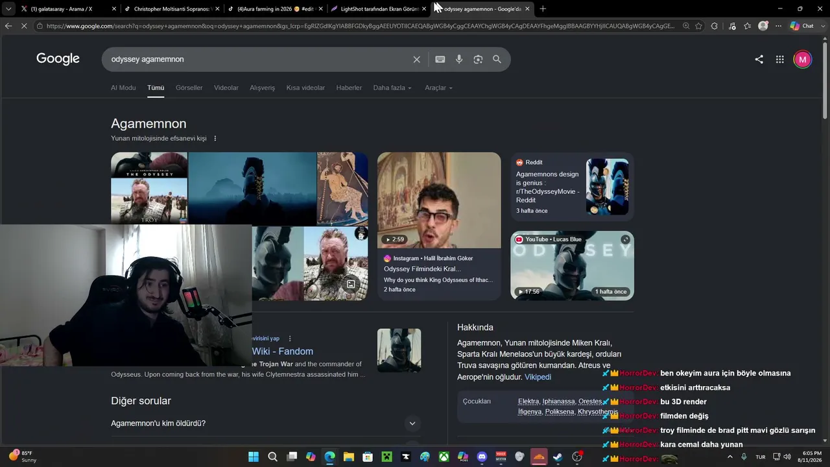Search by image with Google Lens
The width and height of the screenshot is (830, 467).
click(478, 59)
